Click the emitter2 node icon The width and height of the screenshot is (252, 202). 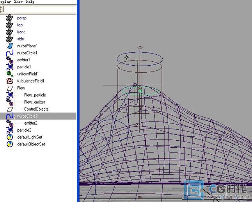coord(10,123)
